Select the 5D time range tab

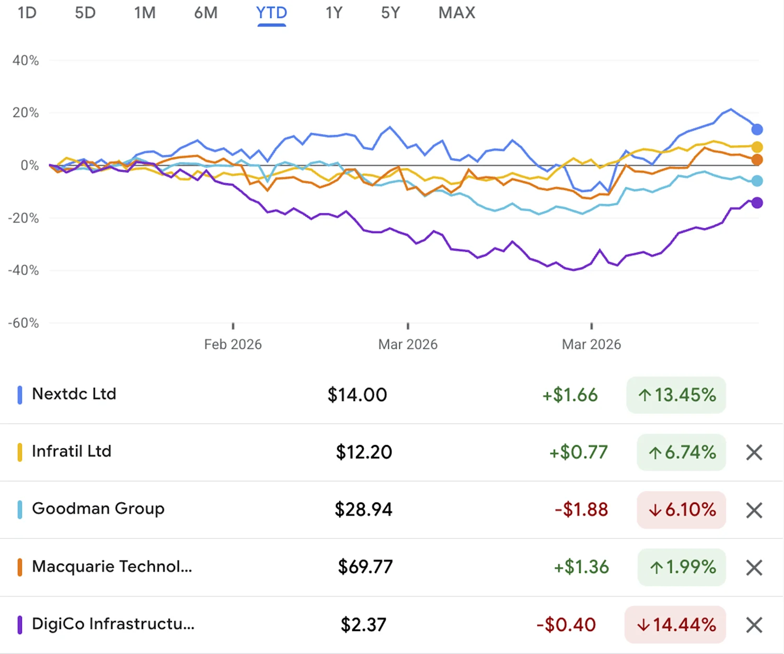tap(85, 13)
